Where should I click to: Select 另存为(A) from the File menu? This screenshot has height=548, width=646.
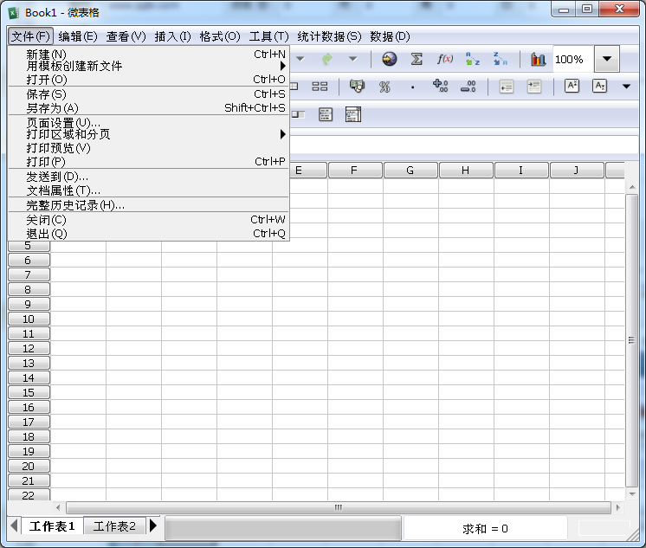tap(52, 108)
